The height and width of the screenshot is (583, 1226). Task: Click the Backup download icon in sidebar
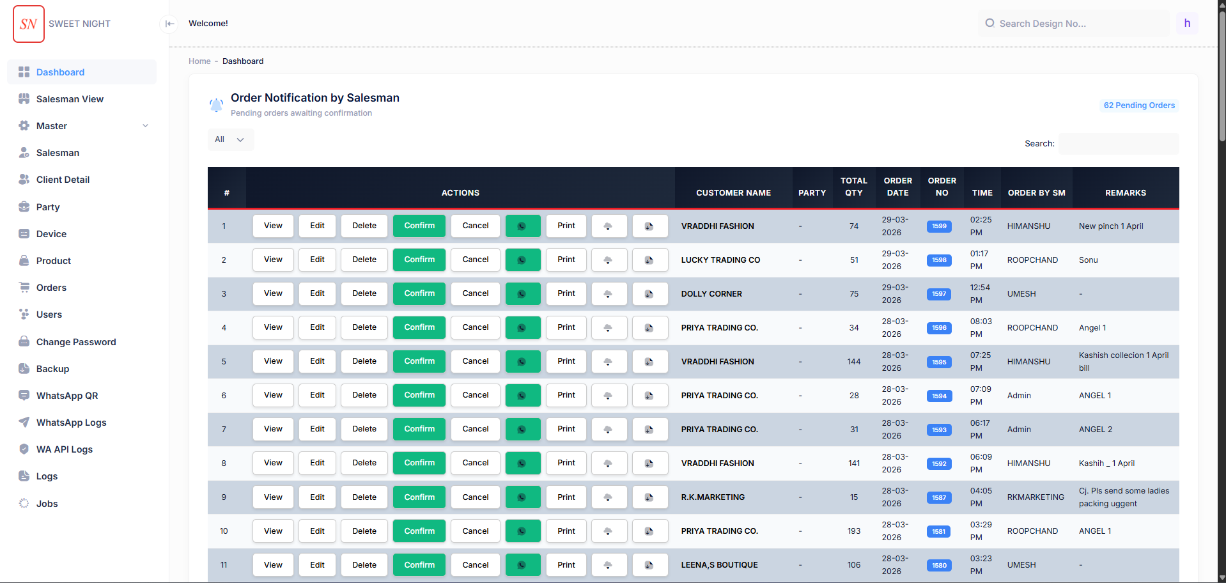point(24,368)
